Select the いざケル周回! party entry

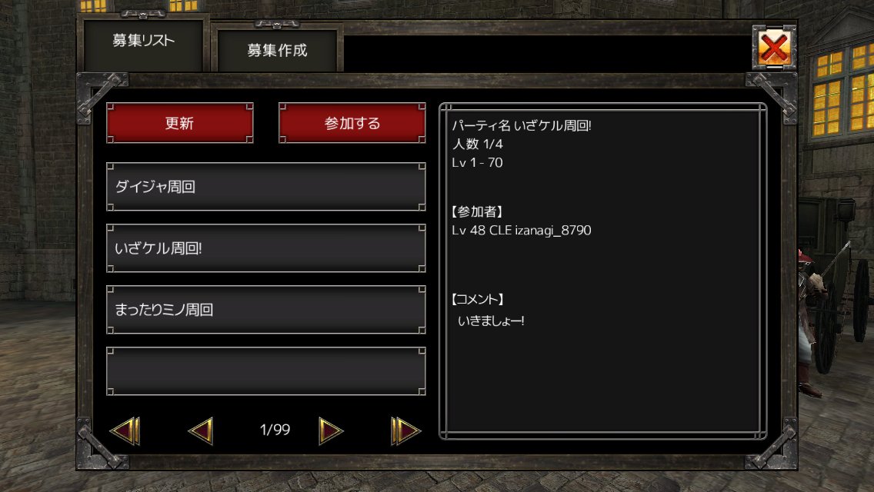(x=266, y=248)
